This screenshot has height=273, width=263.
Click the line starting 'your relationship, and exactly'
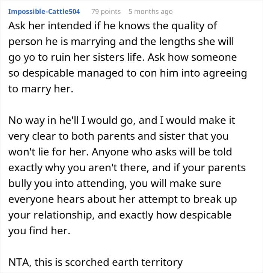point(120,216)
